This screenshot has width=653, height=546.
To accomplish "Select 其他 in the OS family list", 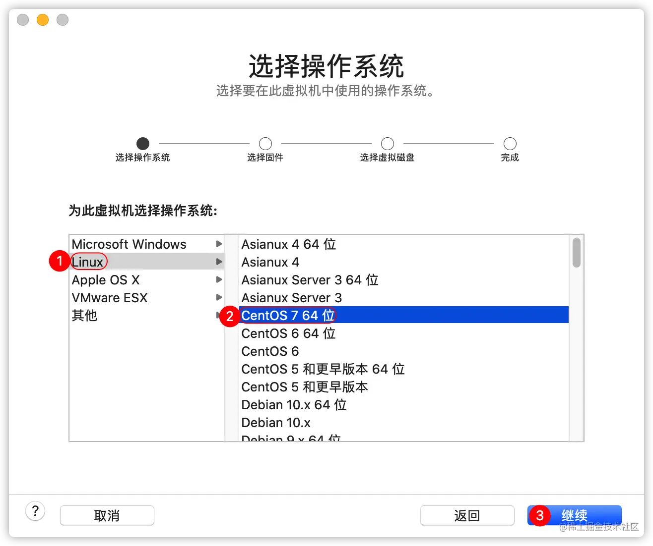I will [147, 315].
